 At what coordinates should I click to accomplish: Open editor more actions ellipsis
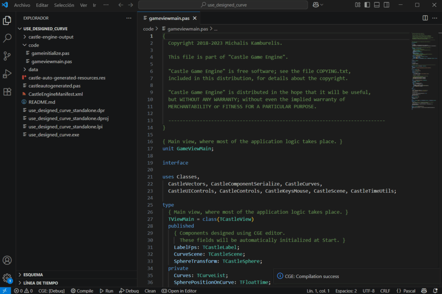[435, 18]
